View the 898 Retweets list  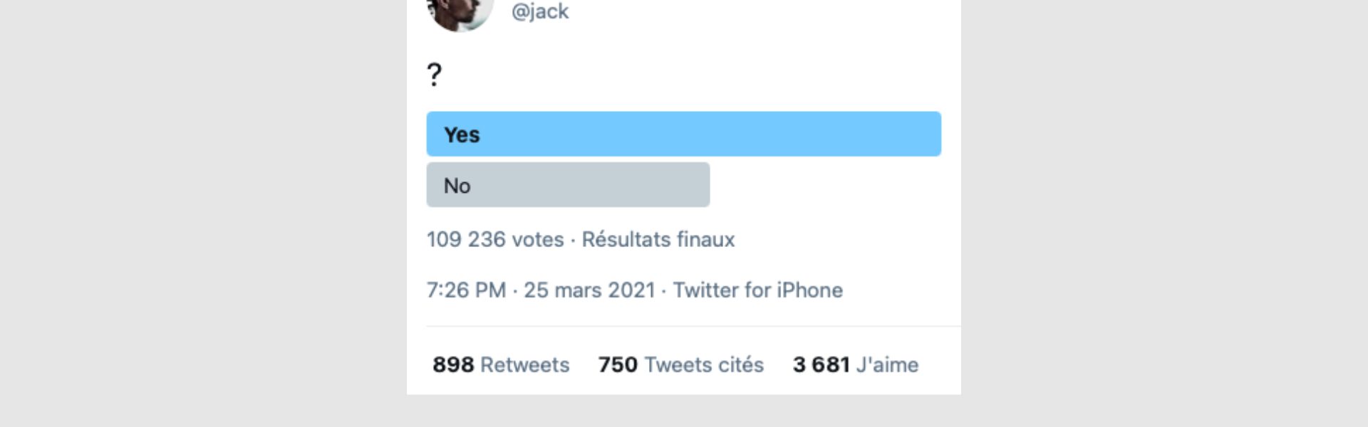pyautogui.click(x=501, y=364)
